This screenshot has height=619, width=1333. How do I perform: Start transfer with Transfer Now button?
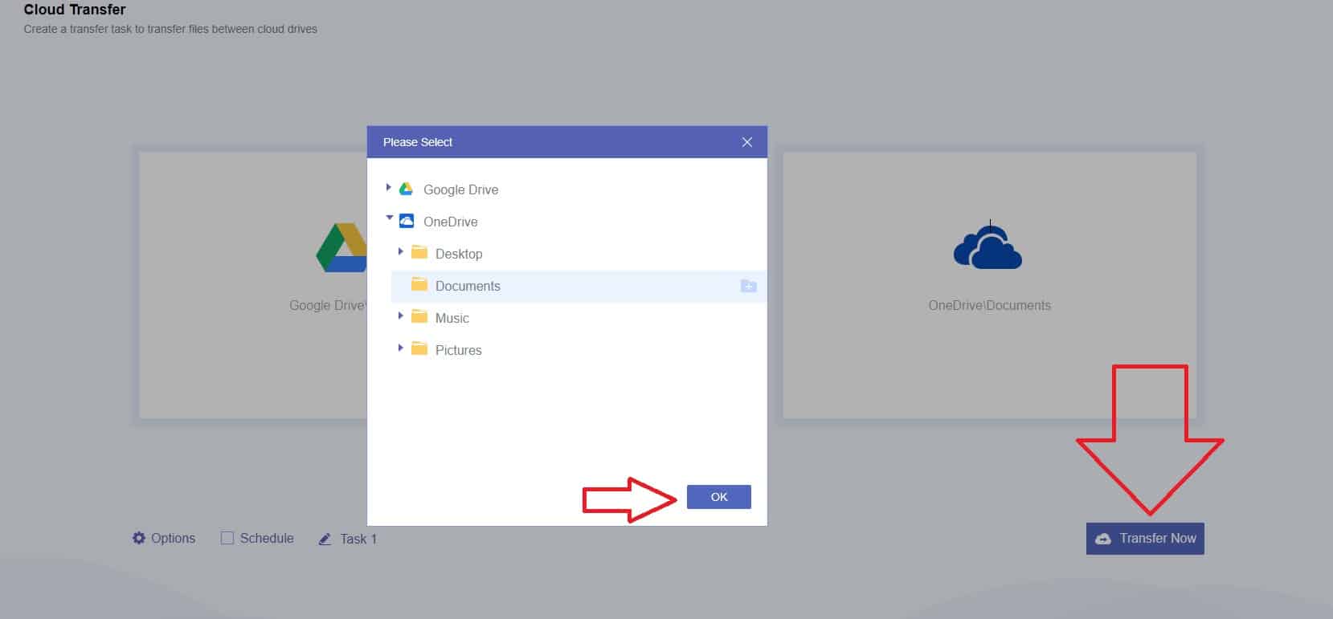(x=1145, y=539)
